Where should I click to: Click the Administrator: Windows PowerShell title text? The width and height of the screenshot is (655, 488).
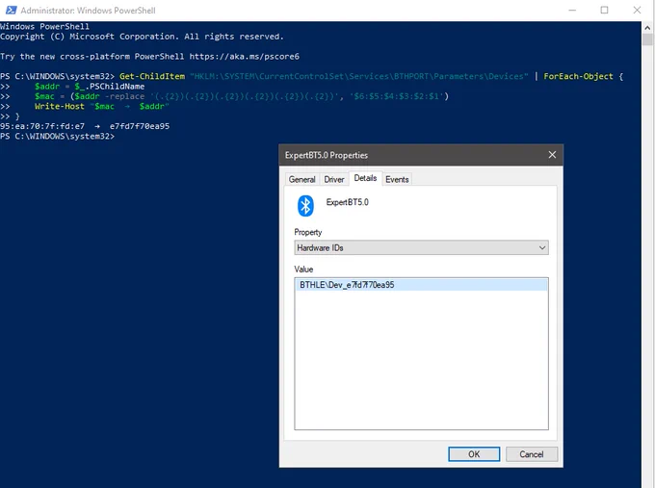tap(89, 11)
